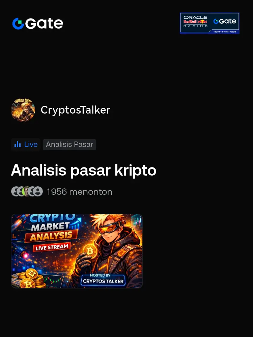
Task: Open the Crypto Market Analysis stream thumbnail
Action: click(x=77, y=251)
